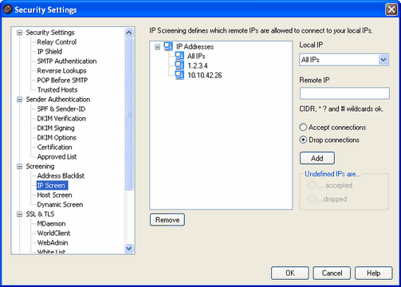Viewport: 401px width, 287px height.
Task: Open Address Blacklist page
Action: coord(61,176)
